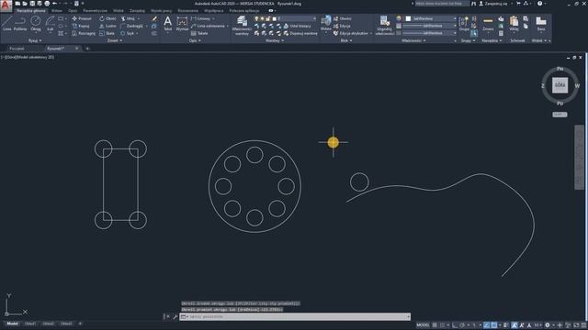Click the Utwórz block button
The height and width of the screenshot is (330, 588).
point(343,18)
